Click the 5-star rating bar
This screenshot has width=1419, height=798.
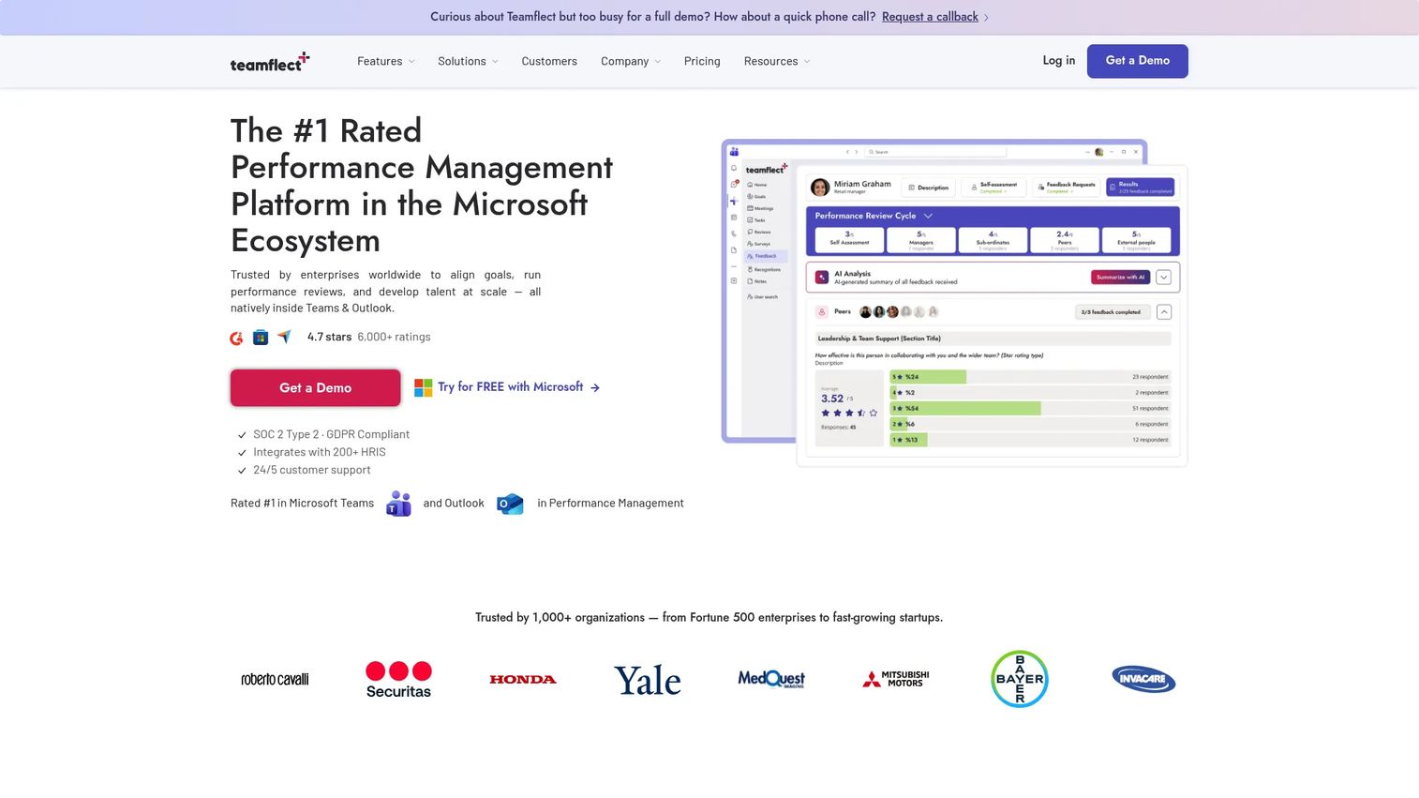coord(1030,377)
